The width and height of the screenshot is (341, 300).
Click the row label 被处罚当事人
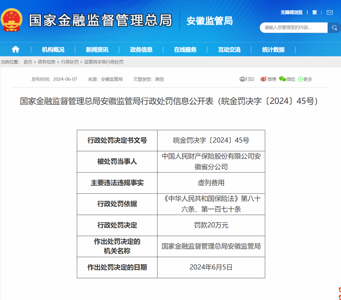[117, 162]
